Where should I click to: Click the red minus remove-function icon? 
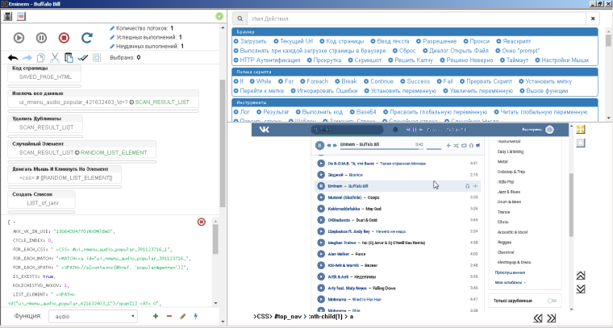pyautogui.click(x=169, y=316)
